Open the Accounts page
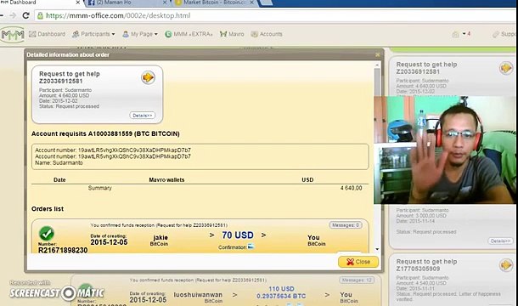This screenshot has width=518, height=306. pyautogui.click(x=267, y=34)
